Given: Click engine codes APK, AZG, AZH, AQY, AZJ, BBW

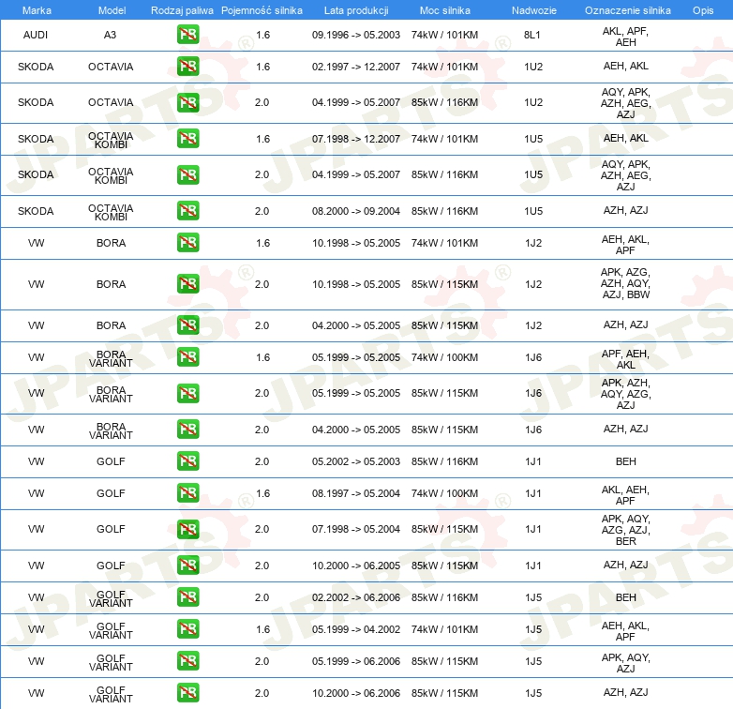Looking at the screenshot, I should [x=625, y=283].
